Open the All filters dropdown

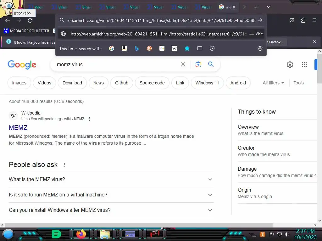pos(273,83)
